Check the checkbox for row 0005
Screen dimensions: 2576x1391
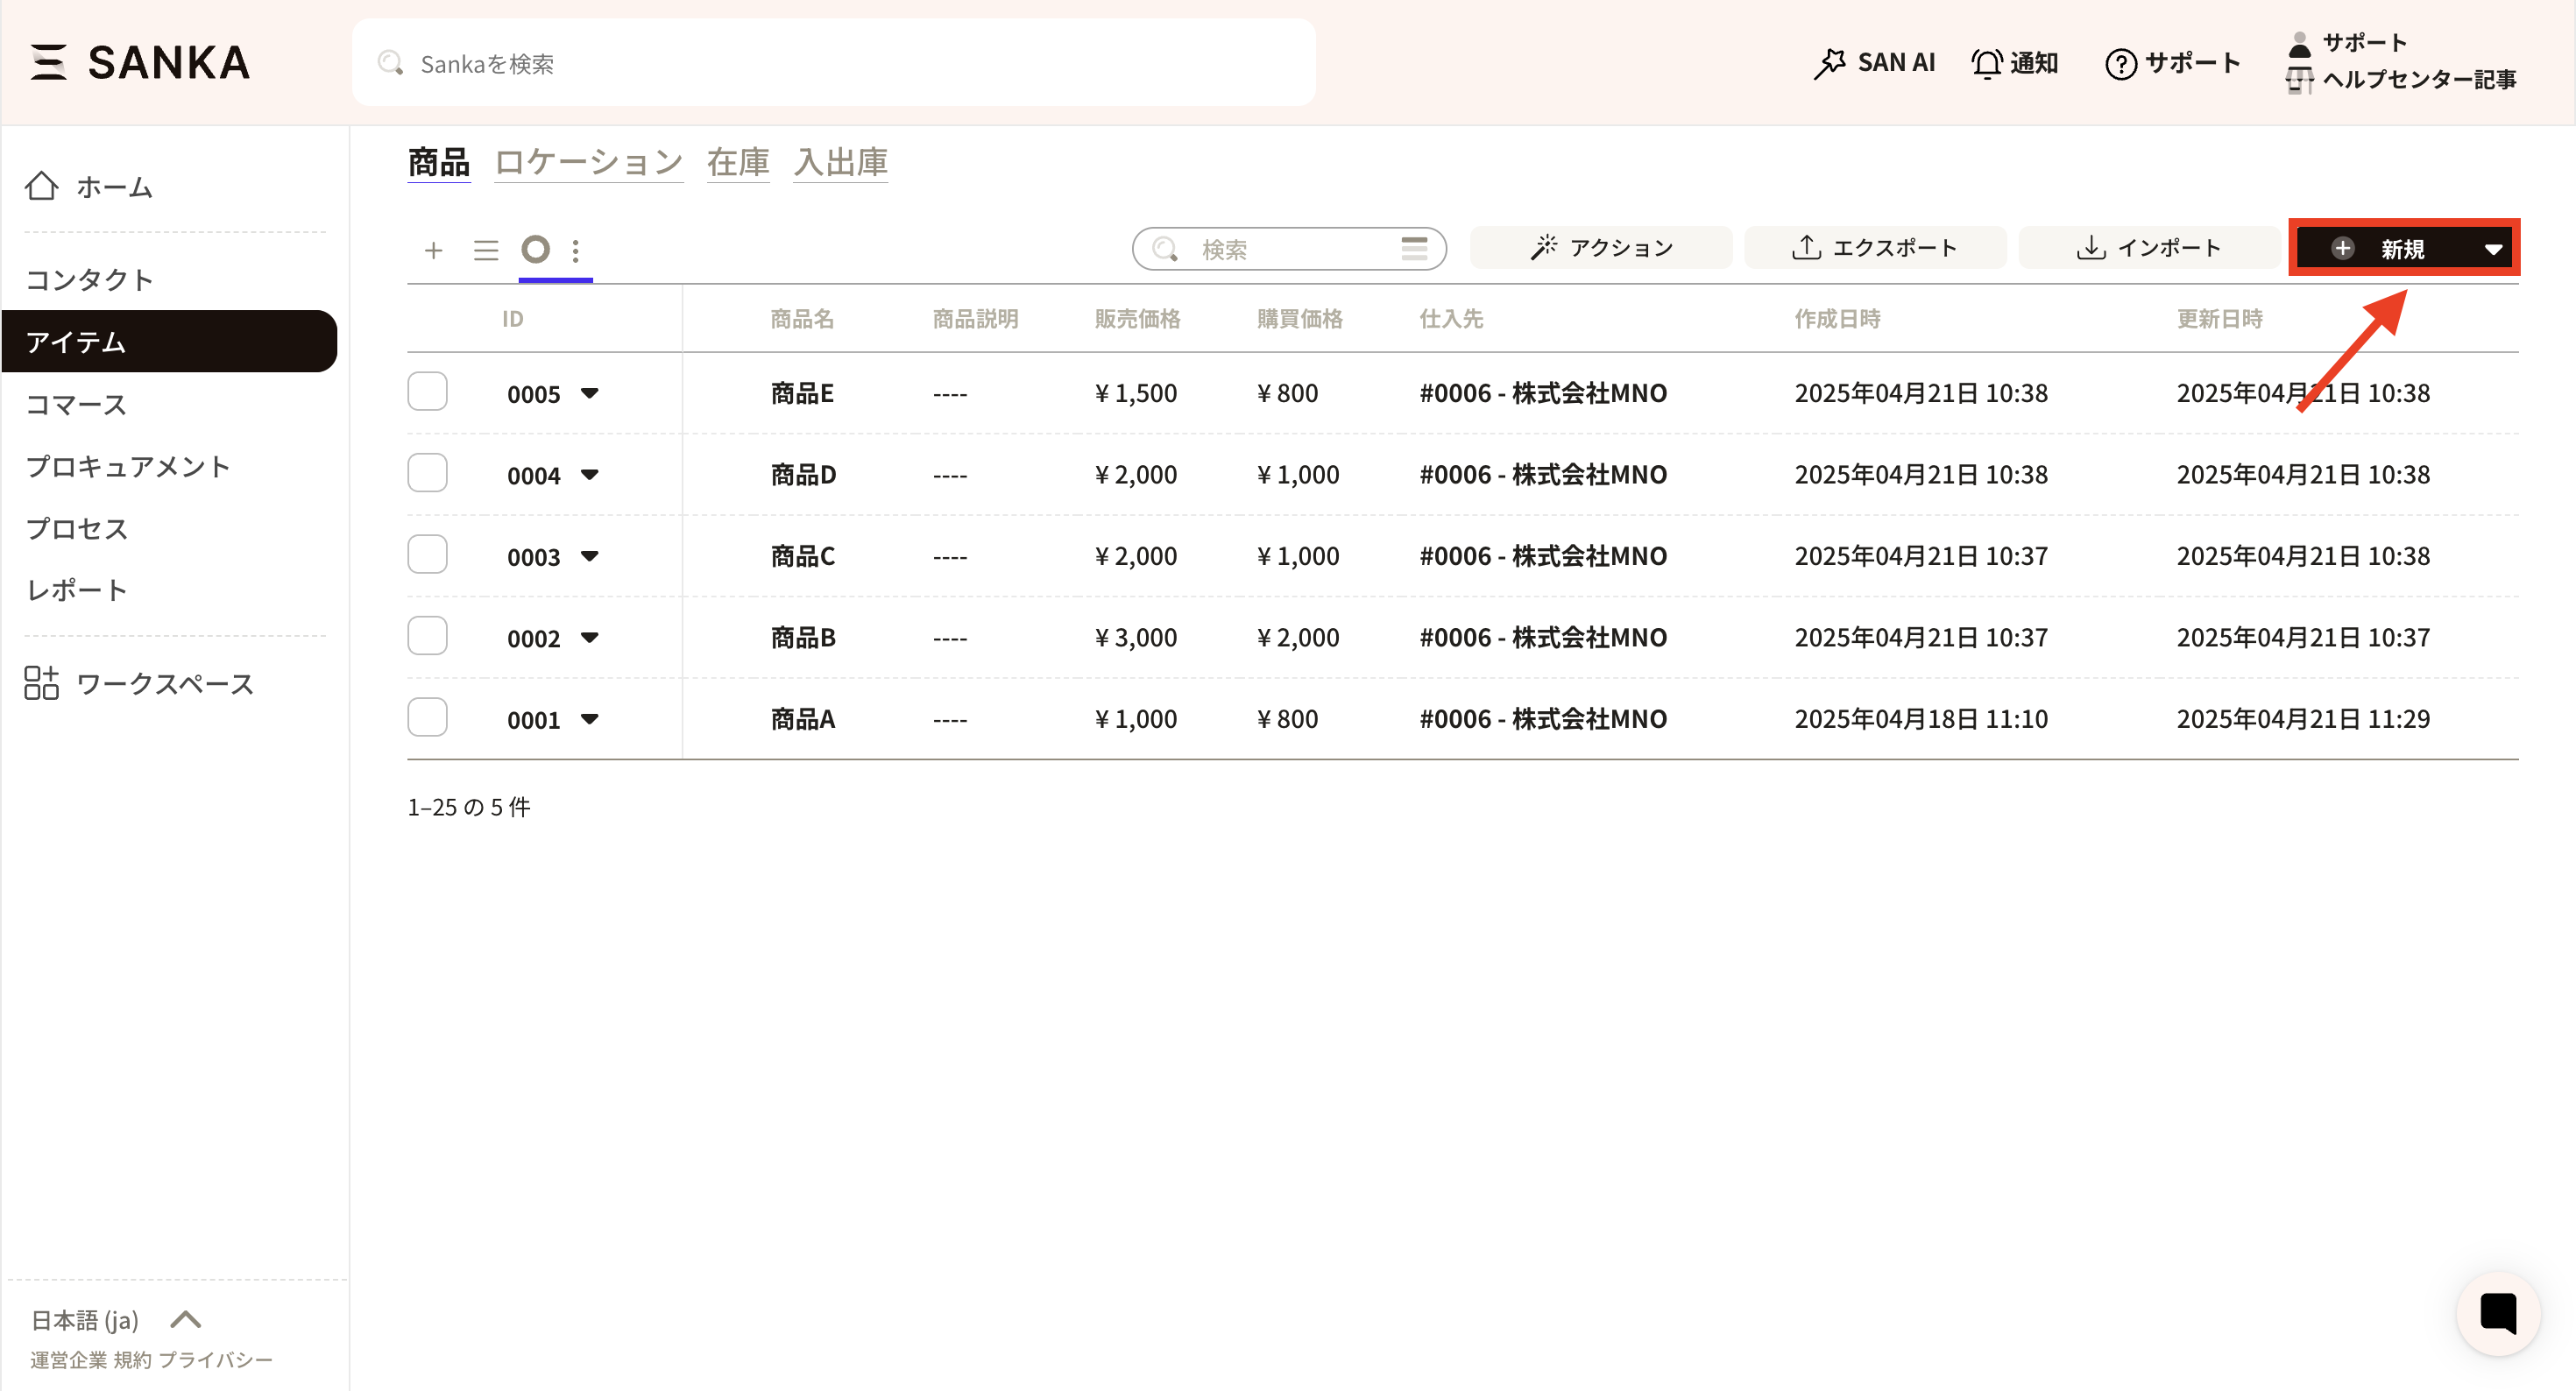pyautogui.click(x=427, y=392)
